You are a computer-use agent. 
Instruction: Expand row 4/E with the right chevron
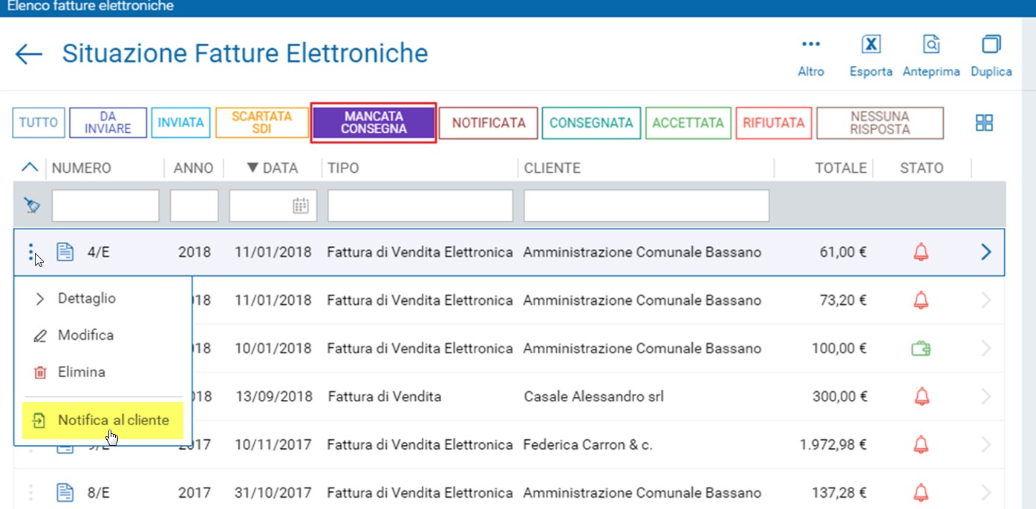point(986,252)
